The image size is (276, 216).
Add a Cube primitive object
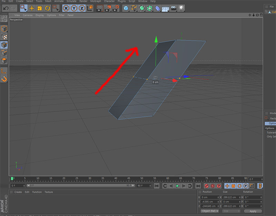tap(126, 8)
